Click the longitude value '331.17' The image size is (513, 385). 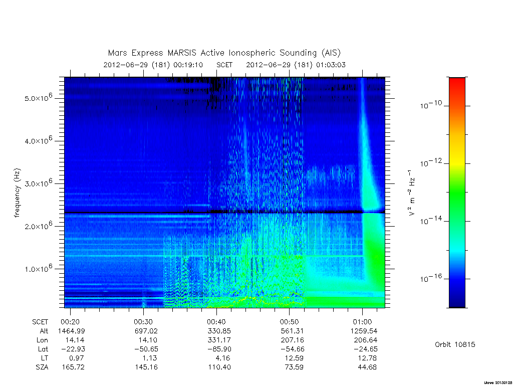219,340
